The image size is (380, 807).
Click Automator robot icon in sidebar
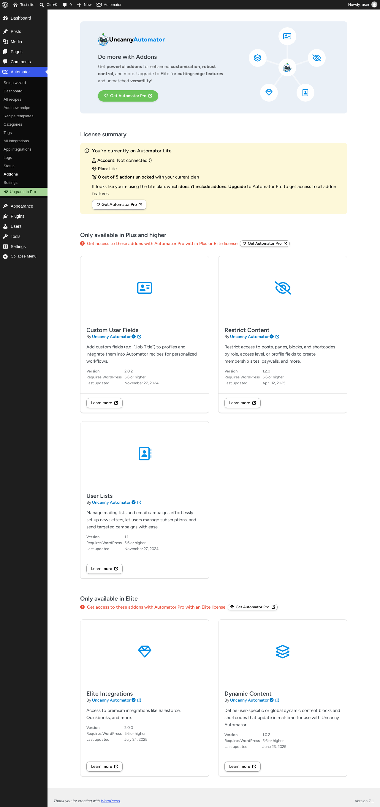(x=5, y=72)
